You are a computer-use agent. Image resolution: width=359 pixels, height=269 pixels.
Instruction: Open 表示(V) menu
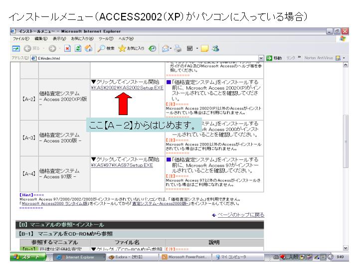[x=59, y=39]
